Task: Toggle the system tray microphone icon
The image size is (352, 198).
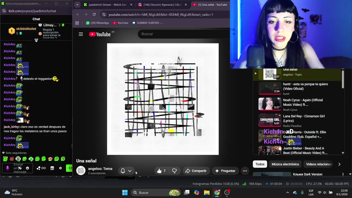Action: tap(302, 193)
